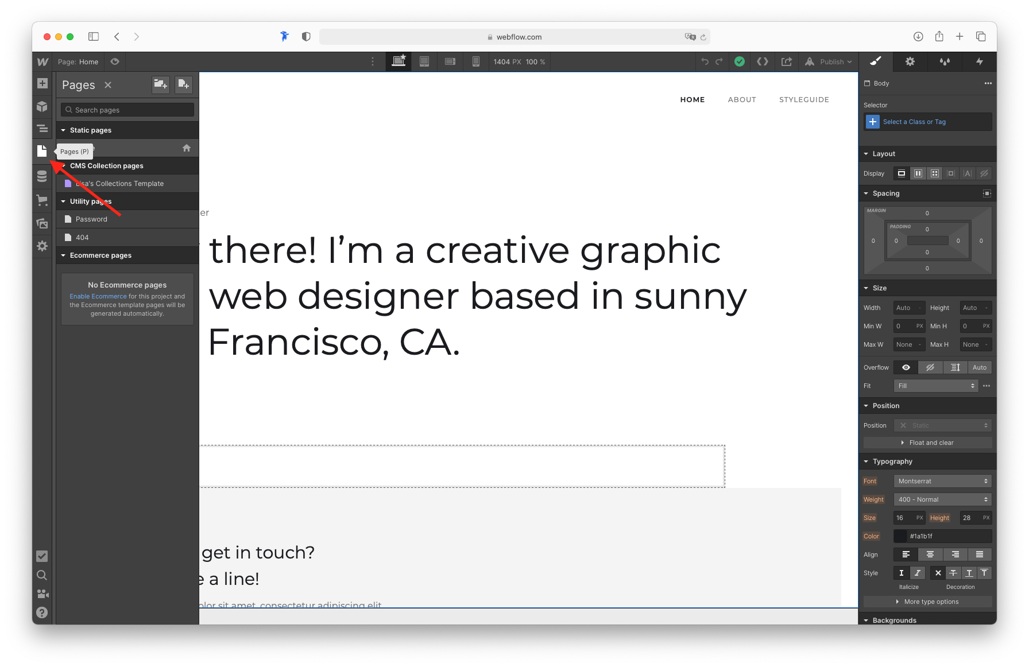Enable center text alignment
1029x667 pixels.
(930, 554)
